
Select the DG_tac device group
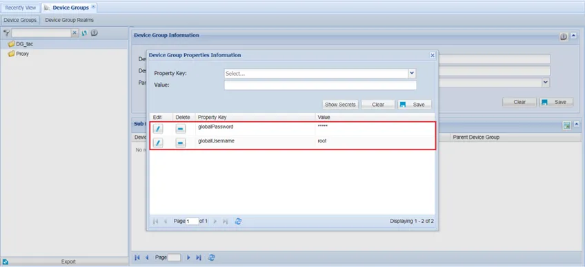tap(25, 44)
